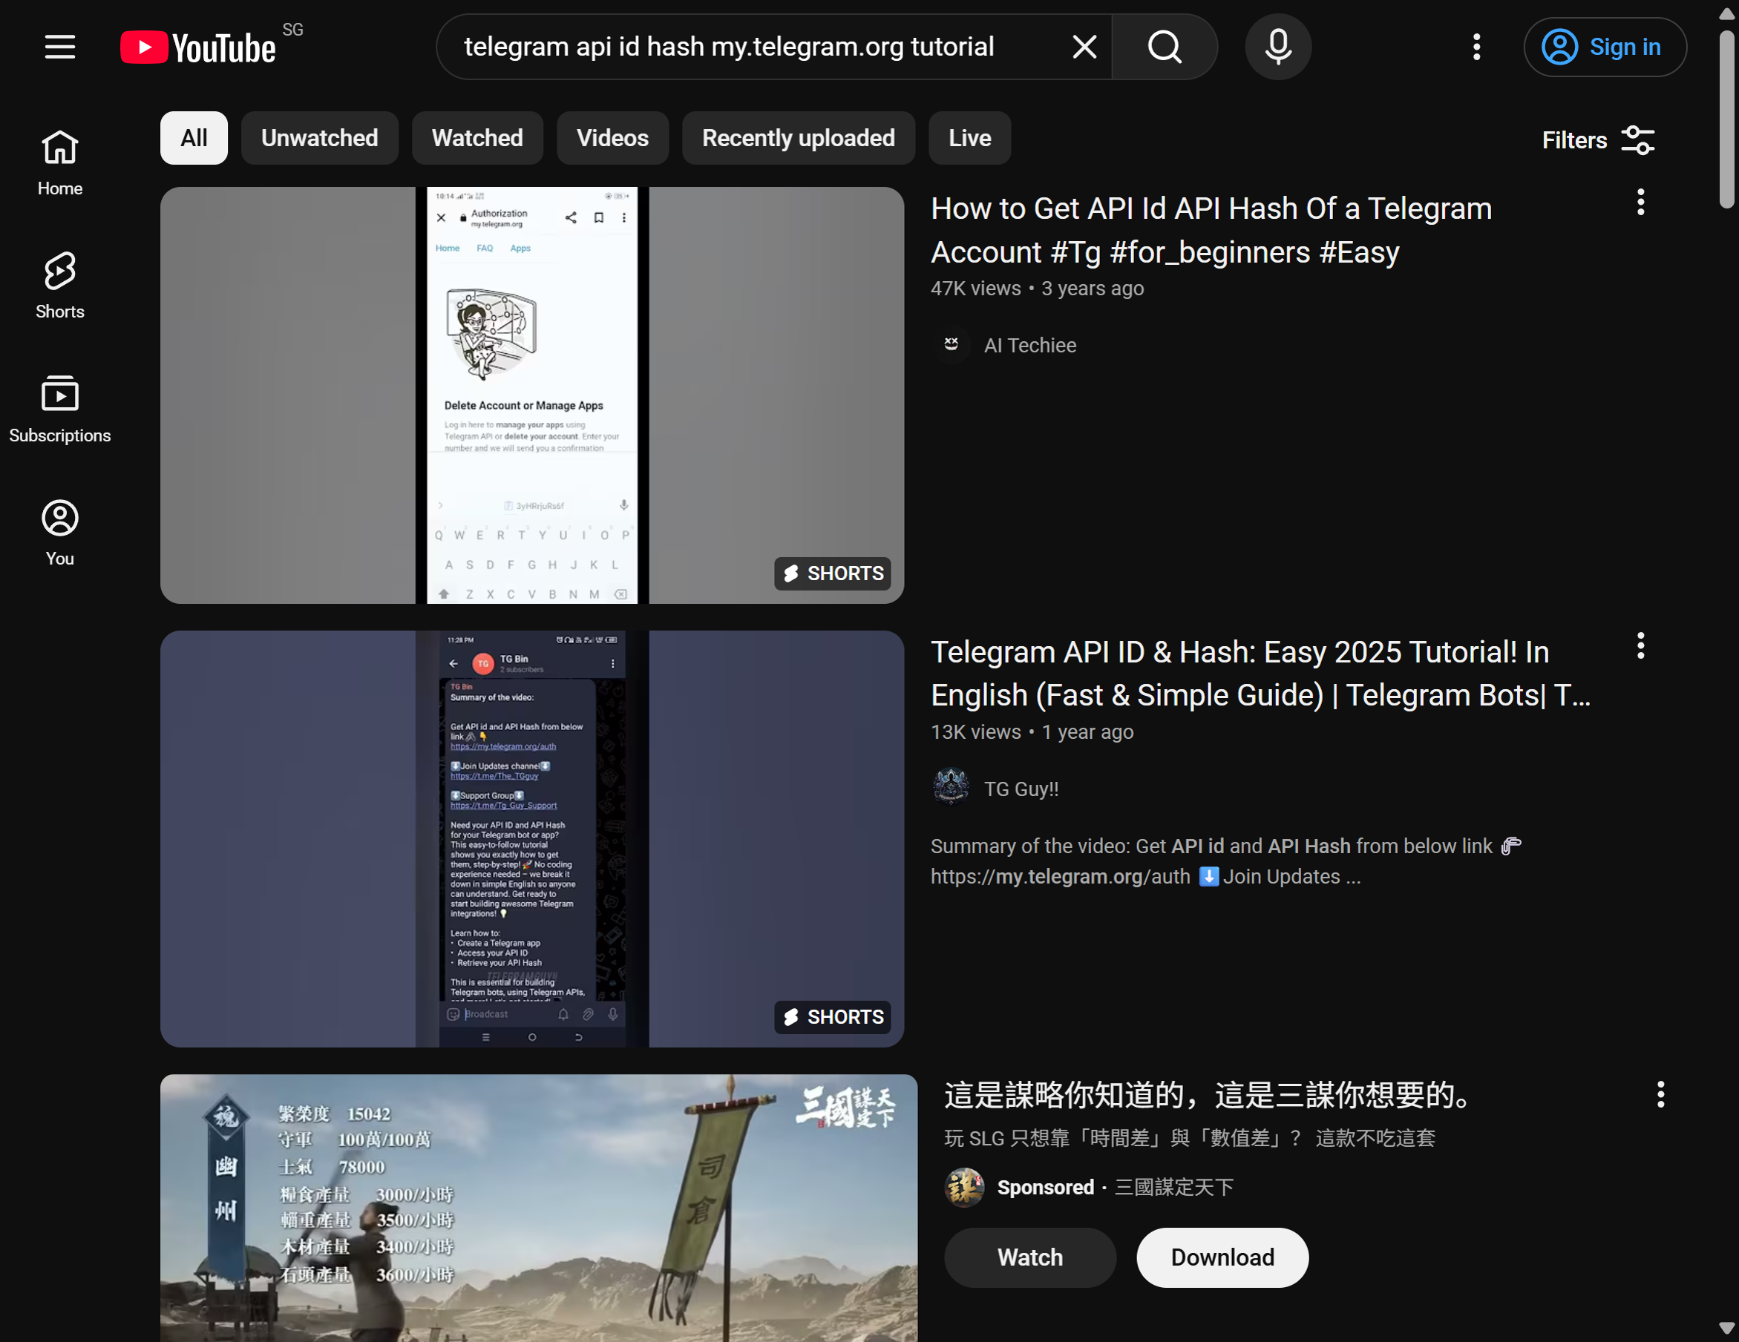
Task: Open options menu for AI Techiee video
Action: 1640,203
